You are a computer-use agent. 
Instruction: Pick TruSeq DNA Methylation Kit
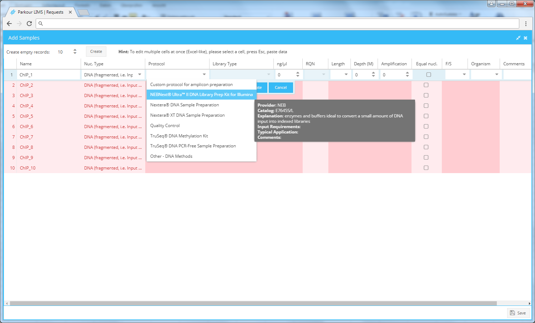click(x=201, y=136)
